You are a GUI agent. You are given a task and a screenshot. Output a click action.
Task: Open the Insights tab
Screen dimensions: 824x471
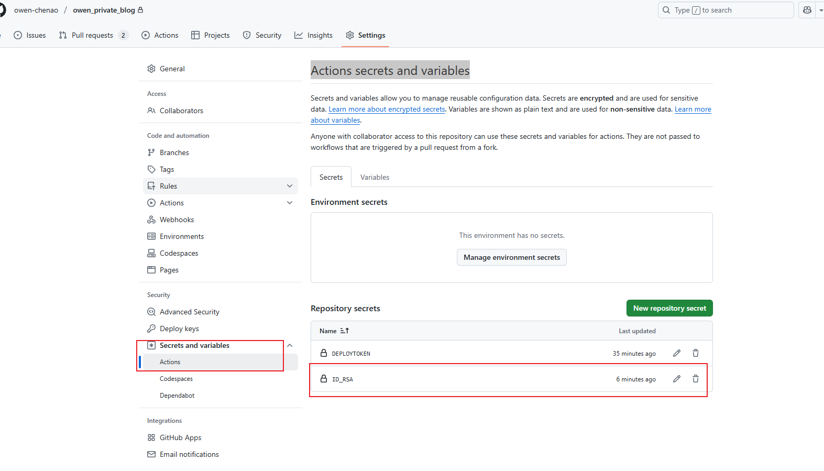(313, 35)
